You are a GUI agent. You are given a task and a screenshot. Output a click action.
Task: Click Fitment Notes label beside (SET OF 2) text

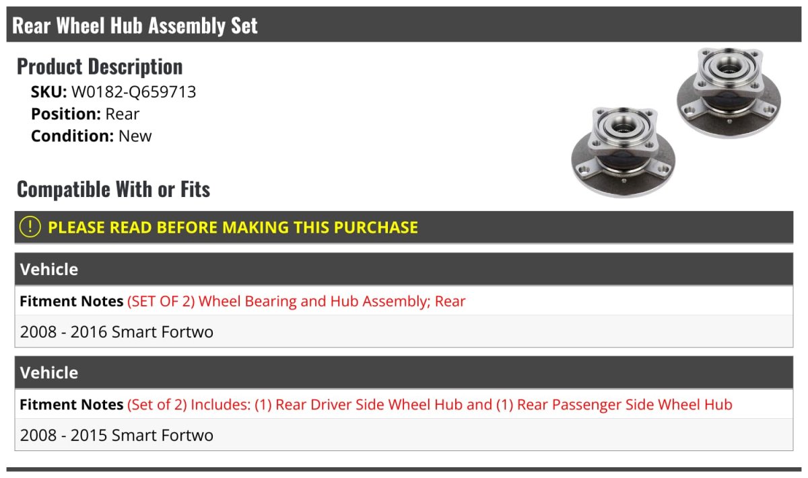click(71, 301)
